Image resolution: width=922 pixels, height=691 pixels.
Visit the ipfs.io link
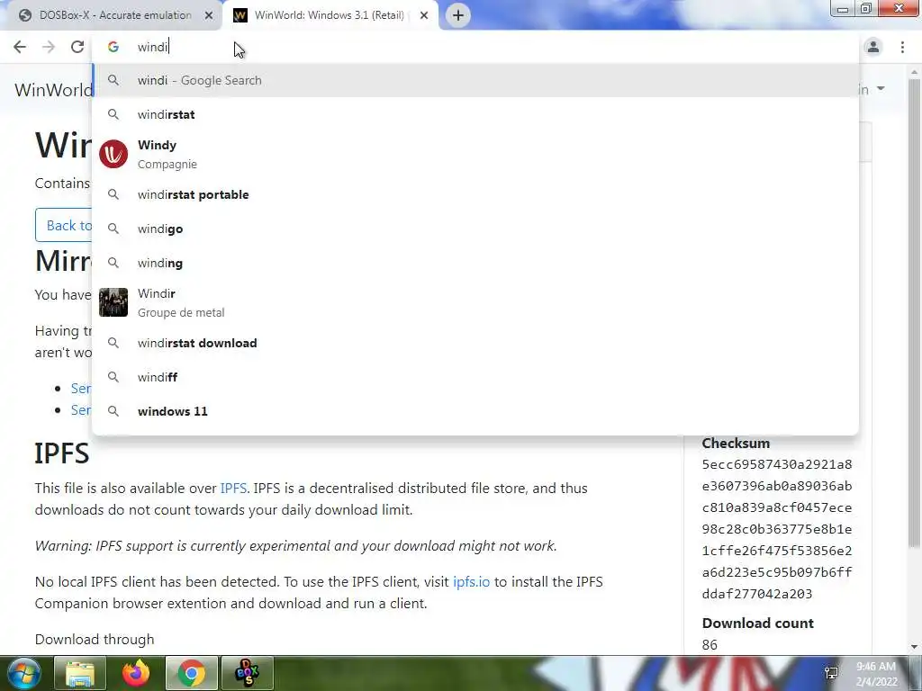[x=471, y=582]
